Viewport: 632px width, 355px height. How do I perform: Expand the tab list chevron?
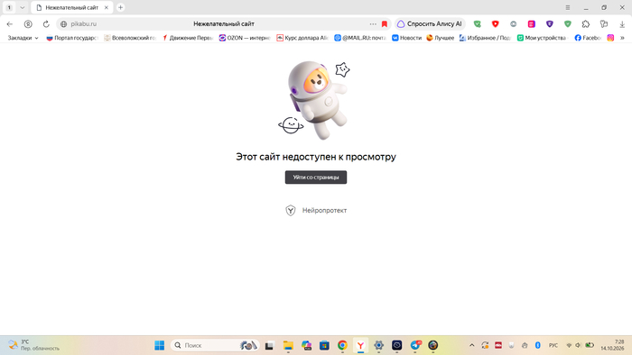[x=23, y=7]
